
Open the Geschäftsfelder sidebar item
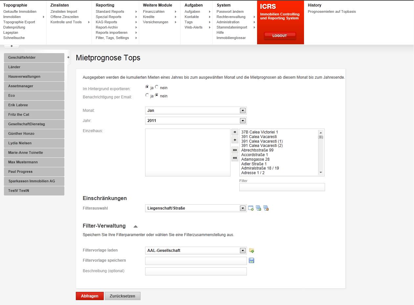point(34,57)
